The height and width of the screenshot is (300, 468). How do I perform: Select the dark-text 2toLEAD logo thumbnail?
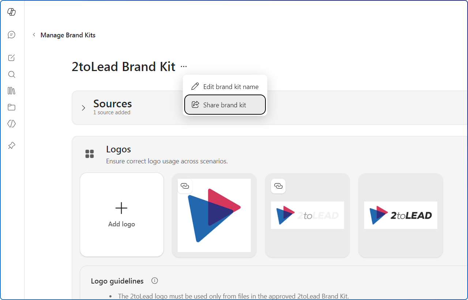point(401,215)
